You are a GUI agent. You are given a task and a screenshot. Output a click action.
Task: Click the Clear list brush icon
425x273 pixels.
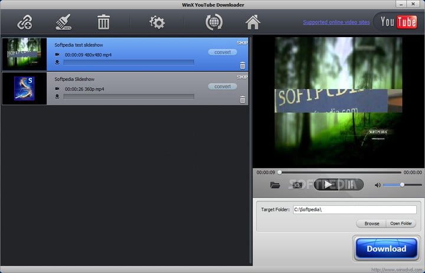tap(63, 23)
